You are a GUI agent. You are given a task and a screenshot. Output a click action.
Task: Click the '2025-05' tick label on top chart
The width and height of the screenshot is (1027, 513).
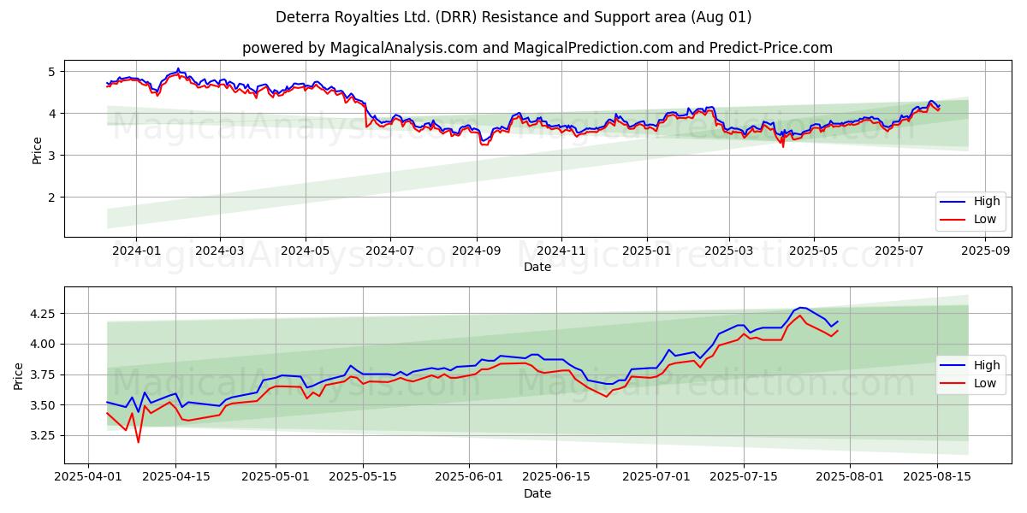814,251
